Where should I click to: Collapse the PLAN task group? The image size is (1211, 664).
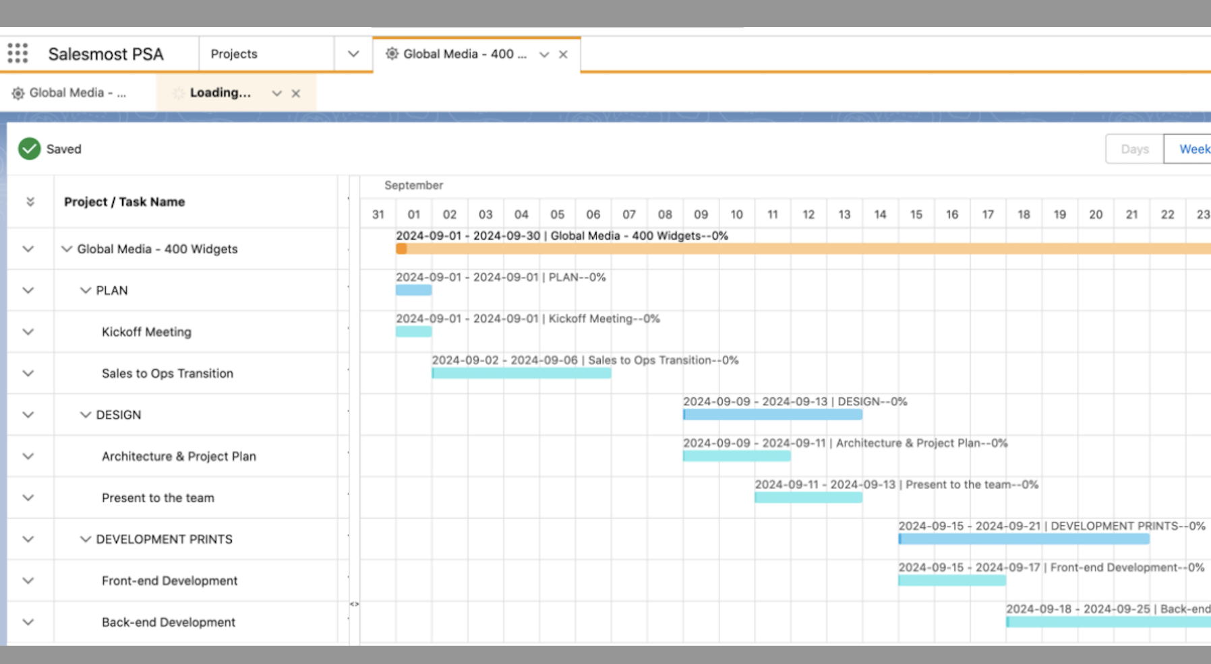86,290
